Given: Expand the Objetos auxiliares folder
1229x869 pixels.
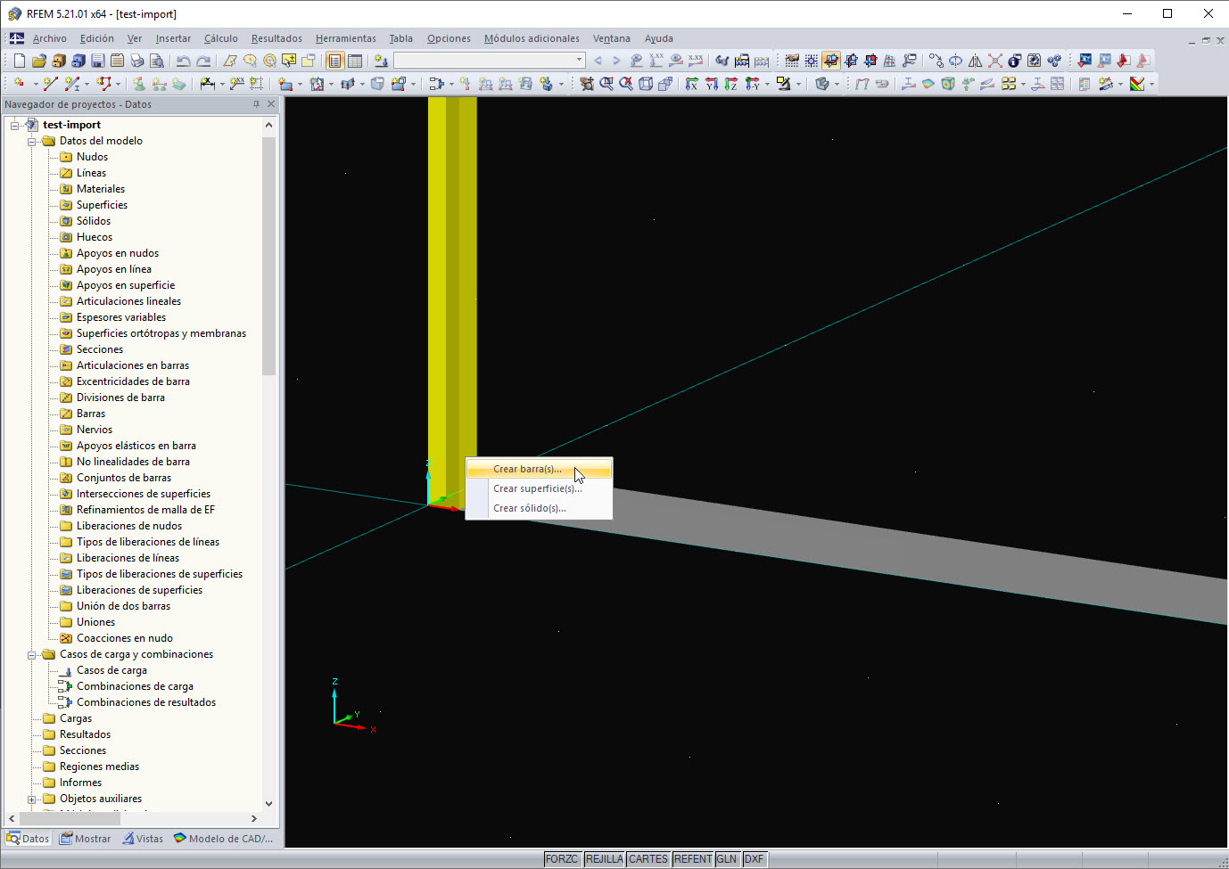Looking at the screenshot, I should [32, 799].
